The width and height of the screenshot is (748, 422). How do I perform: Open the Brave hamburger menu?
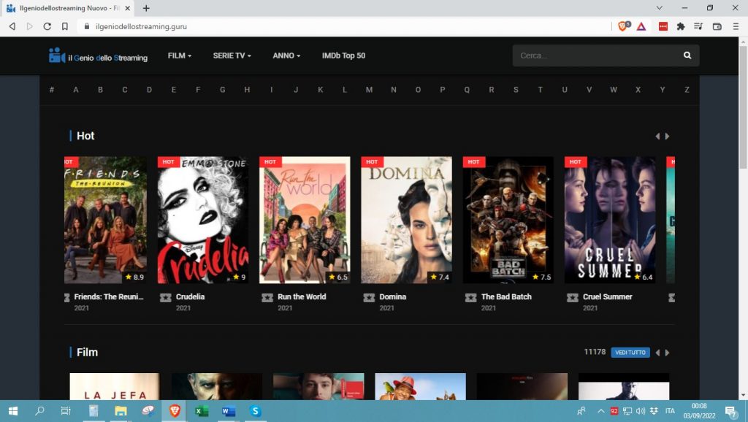[737, 26]
